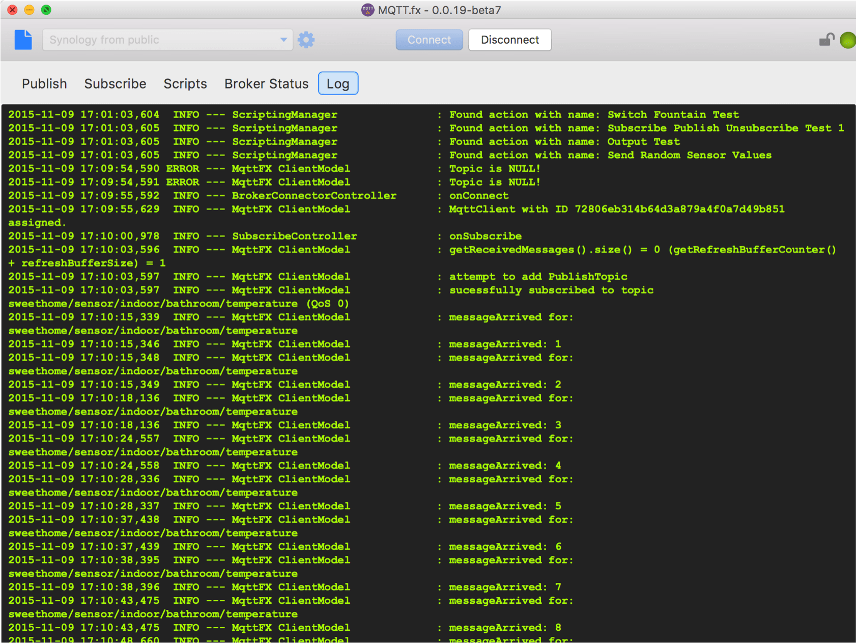
Task: Switch to the Publish tab
Action: coord(44,83)
